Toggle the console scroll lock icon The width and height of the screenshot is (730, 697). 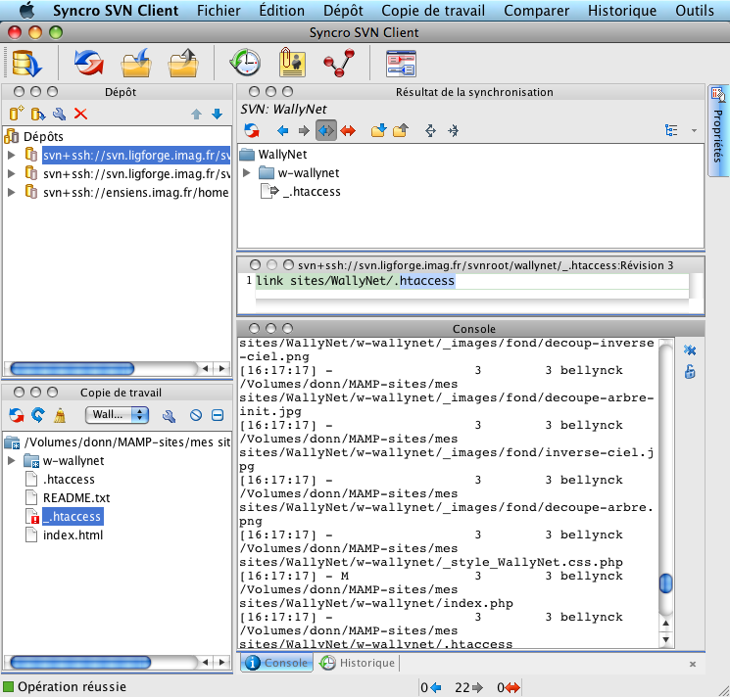click(x=690, y=372)
